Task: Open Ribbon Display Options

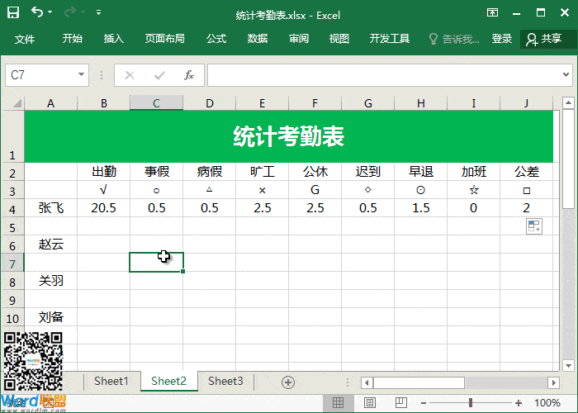Action: pos(492,13)
